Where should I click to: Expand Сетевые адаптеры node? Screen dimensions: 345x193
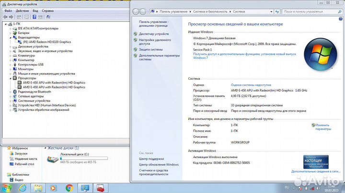(10, 96)
